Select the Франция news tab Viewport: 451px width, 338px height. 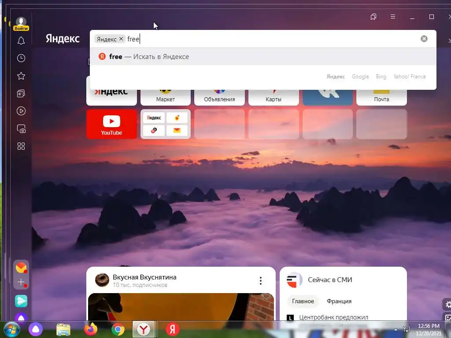339,301
